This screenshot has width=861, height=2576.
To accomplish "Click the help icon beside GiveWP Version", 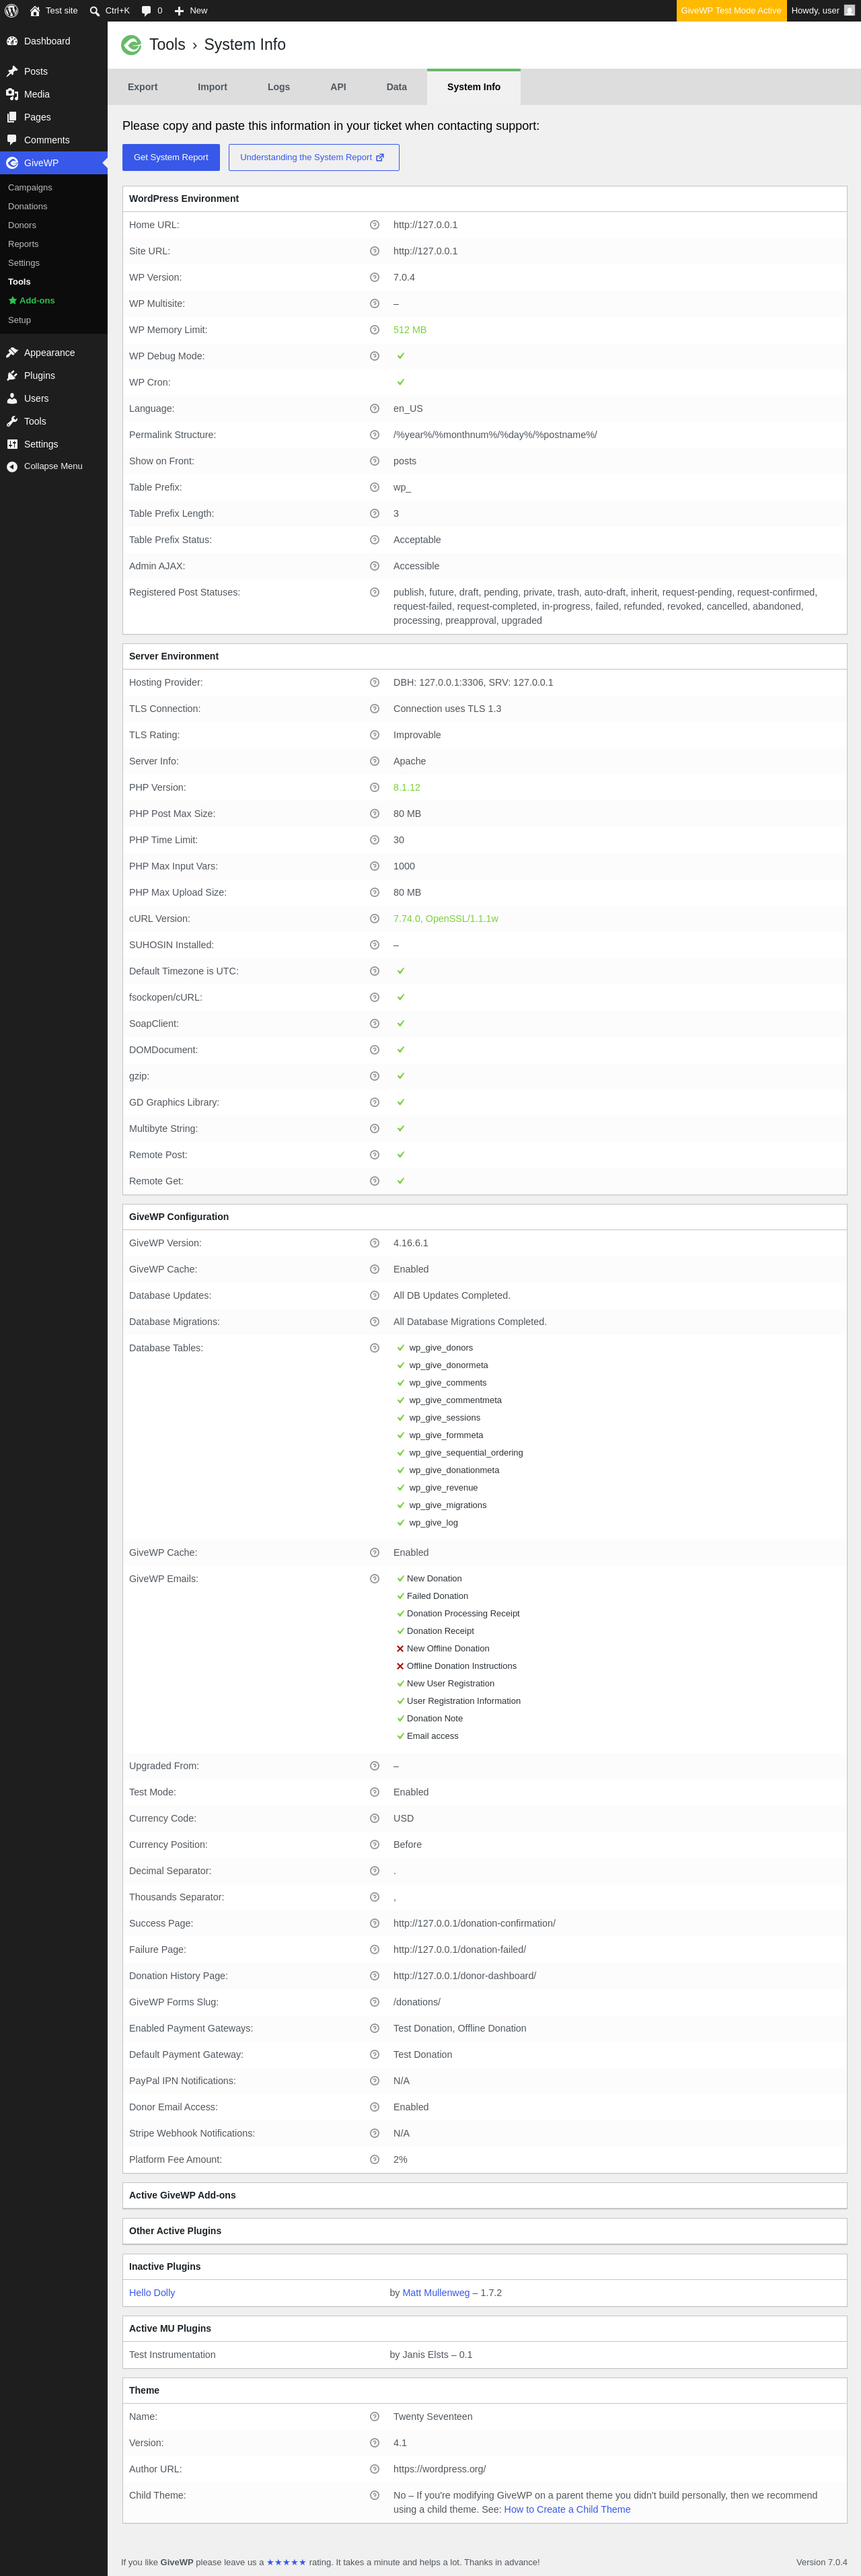I will (375, 1243).
